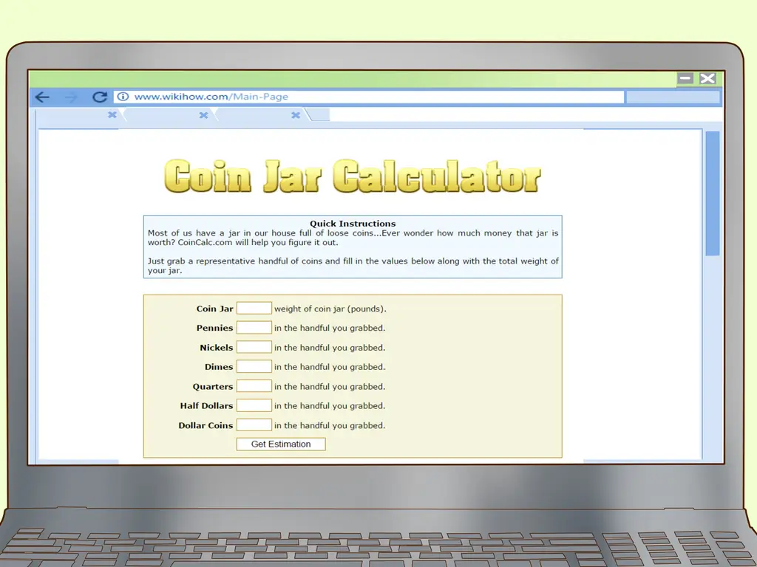Minimize the browser window

[x=685, y=78]
